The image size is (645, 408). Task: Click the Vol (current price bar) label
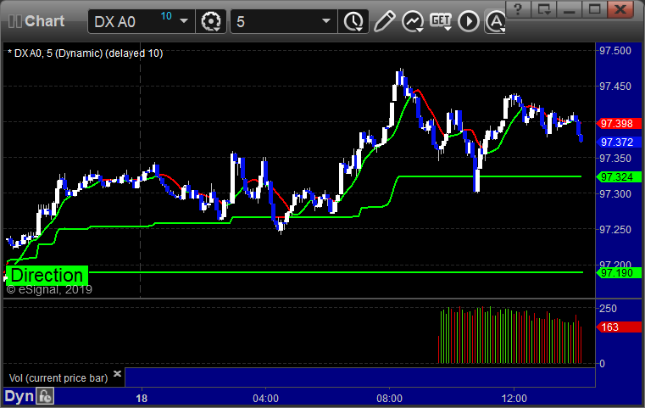pyautogui.click(x=58, y=378)
